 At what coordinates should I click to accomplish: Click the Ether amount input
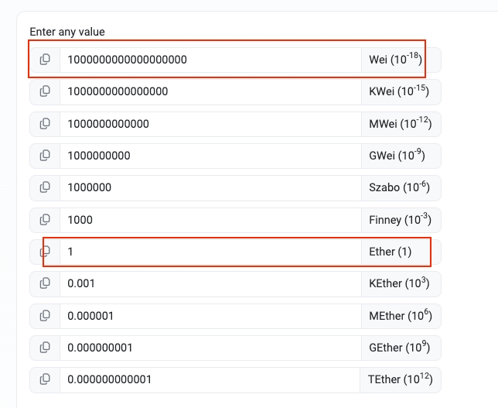(x=210, y=252)
